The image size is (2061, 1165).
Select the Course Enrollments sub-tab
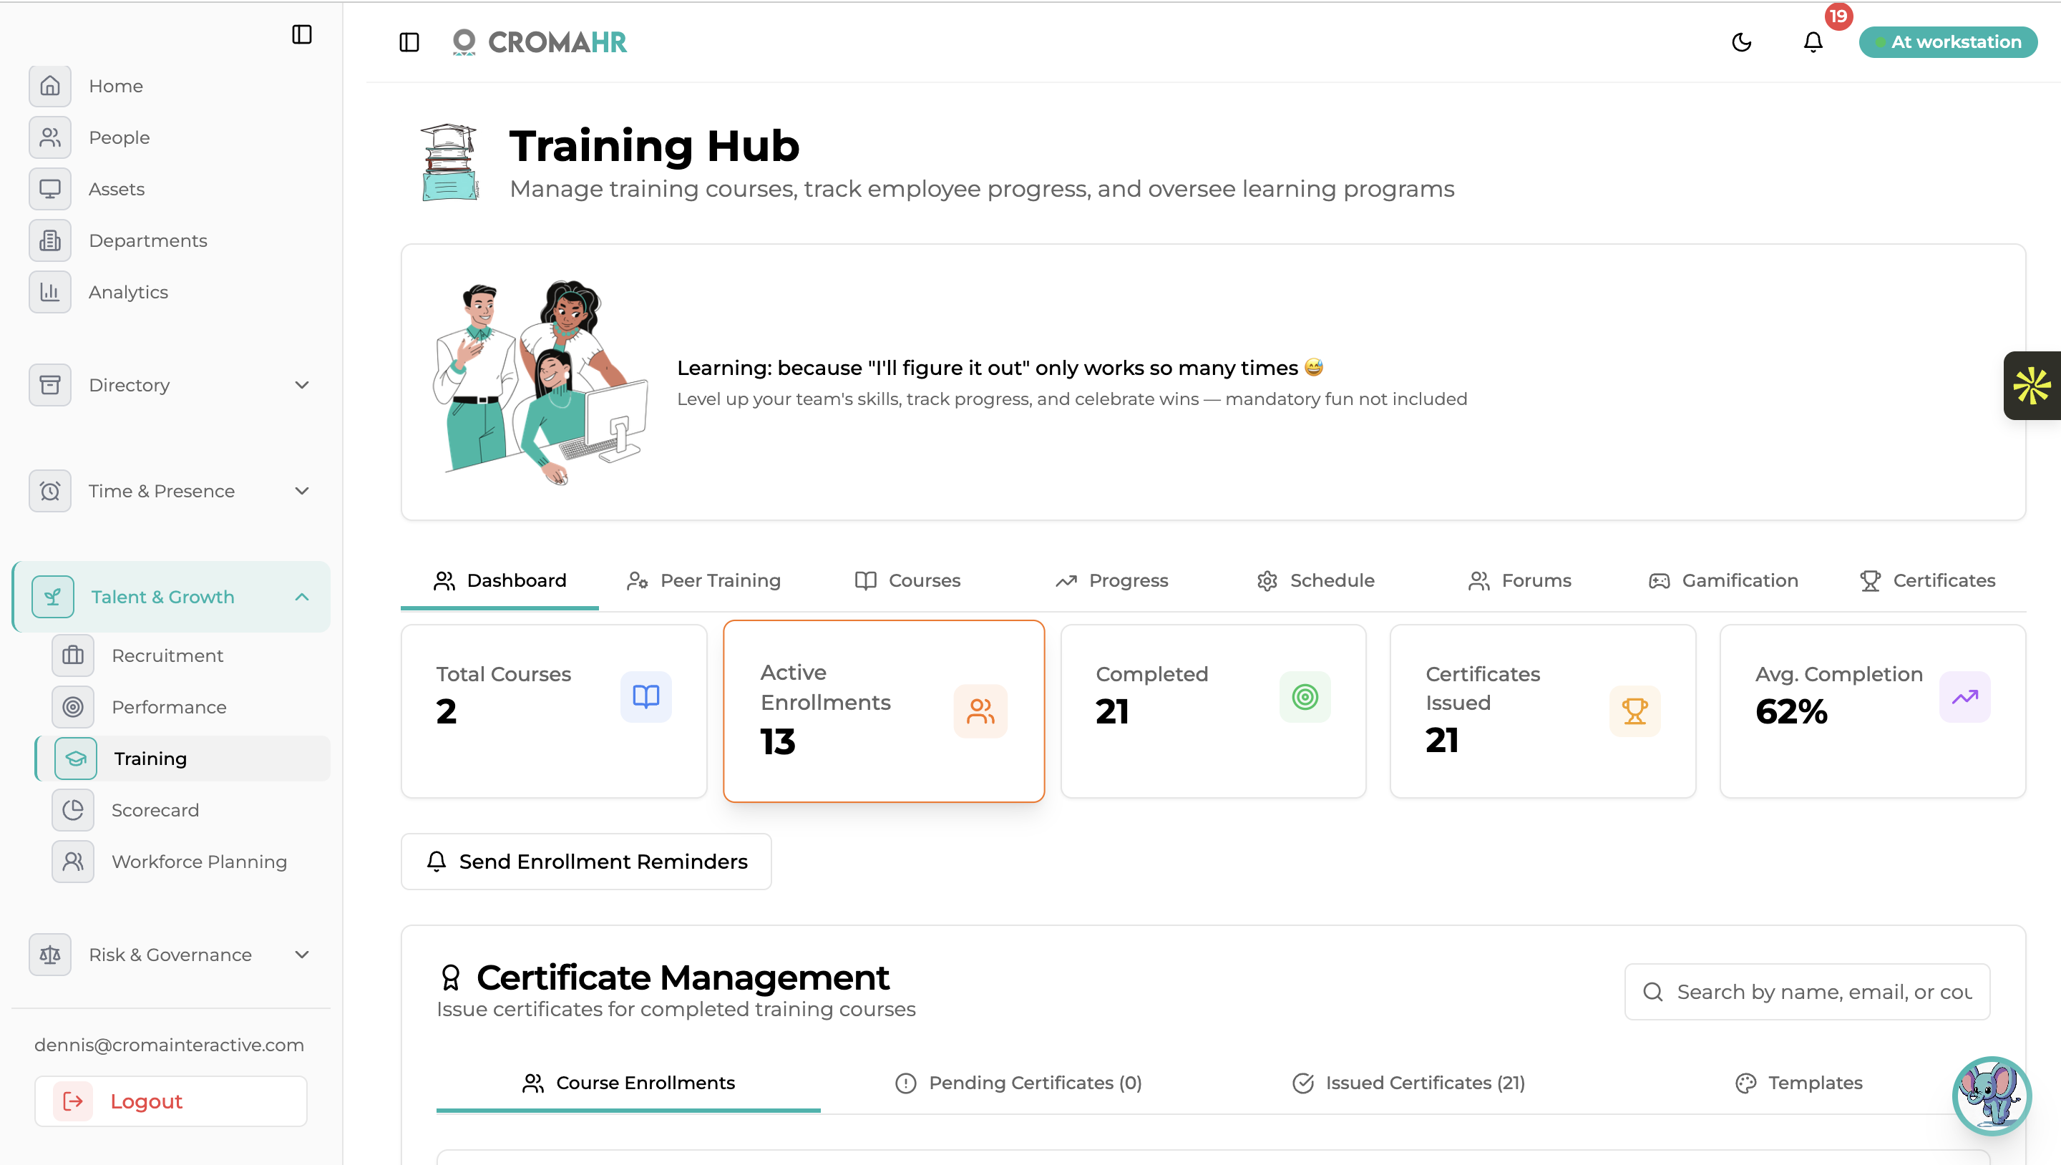[x=628, y=1083]
